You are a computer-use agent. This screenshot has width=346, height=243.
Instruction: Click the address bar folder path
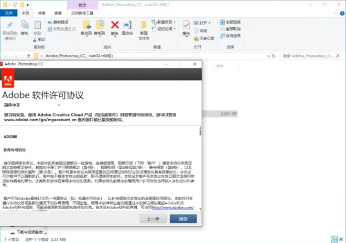click(x=79, y=56)
